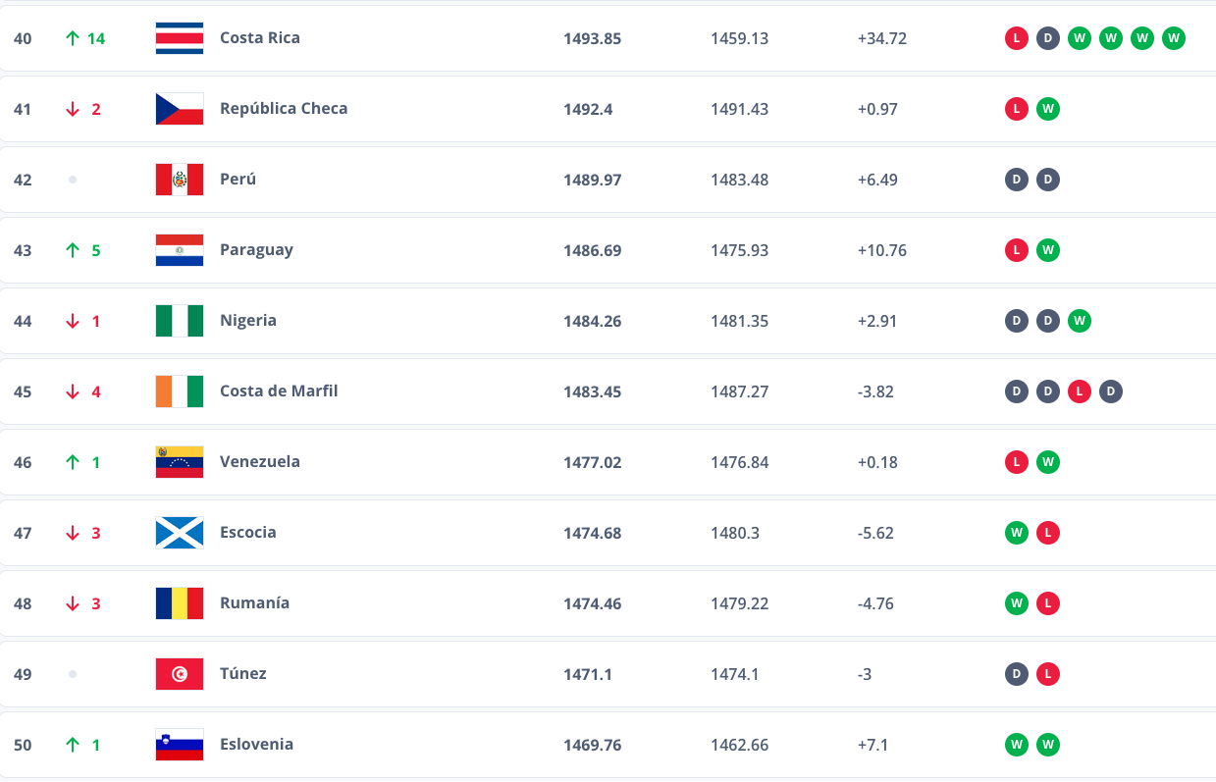Click Túnez's gray D result badge
1216x782 pixels.
pos(1017,674)
